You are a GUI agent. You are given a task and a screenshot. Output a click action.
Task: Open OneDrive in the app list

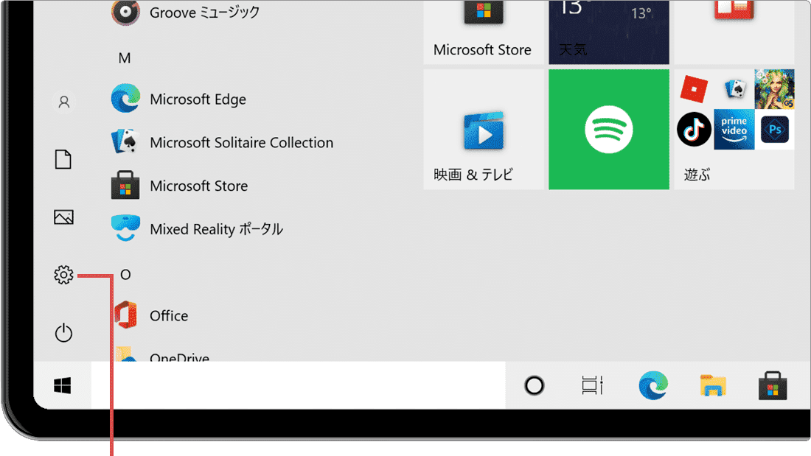point(162,354)
